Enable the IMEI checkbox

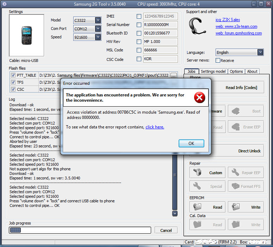click(x=139, y=16)
